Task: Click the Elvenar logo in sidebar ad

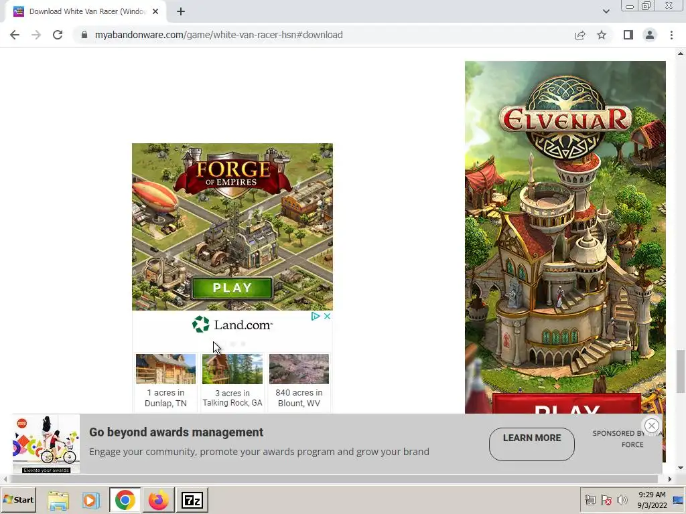Action: [x=565, y=118]
